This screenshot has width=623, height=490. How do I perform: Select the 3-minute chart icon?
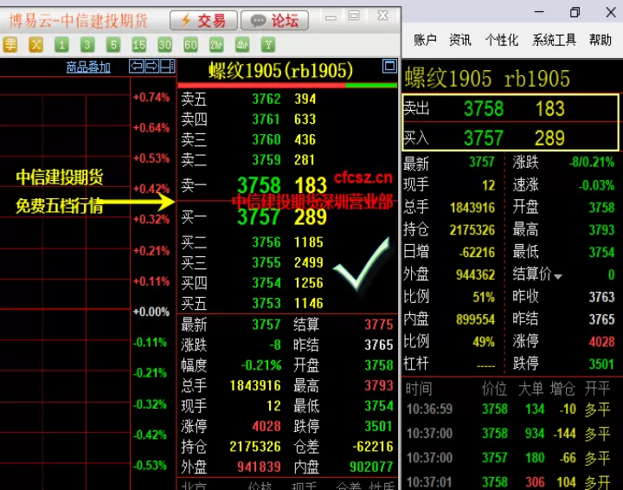click(87, 44)
